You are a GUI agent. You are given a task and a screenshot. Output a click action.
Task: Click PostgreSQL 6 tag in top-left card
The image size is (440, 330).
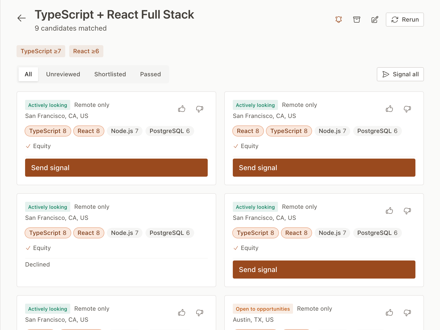[170, 131]
